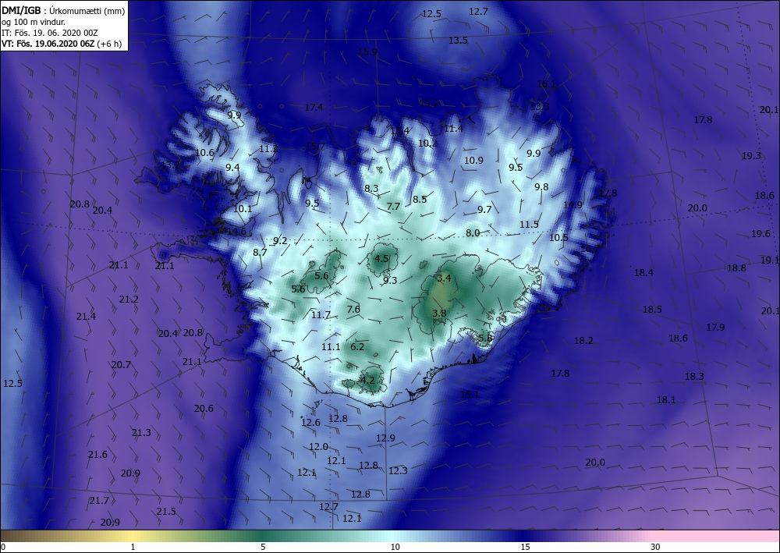
Task: Click the map value 9.7
Action: (484, 210)
